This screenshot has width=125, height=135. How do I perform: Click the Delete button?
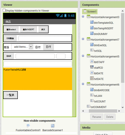[x=110, y=117]
